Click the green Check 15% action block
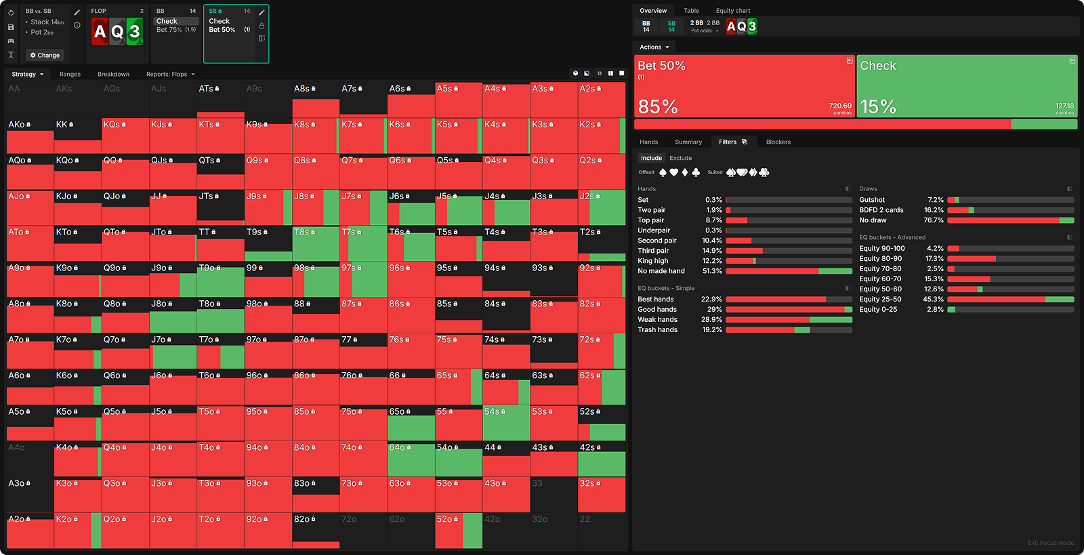Screen dimensions: 1084x555 coord(966,86)
